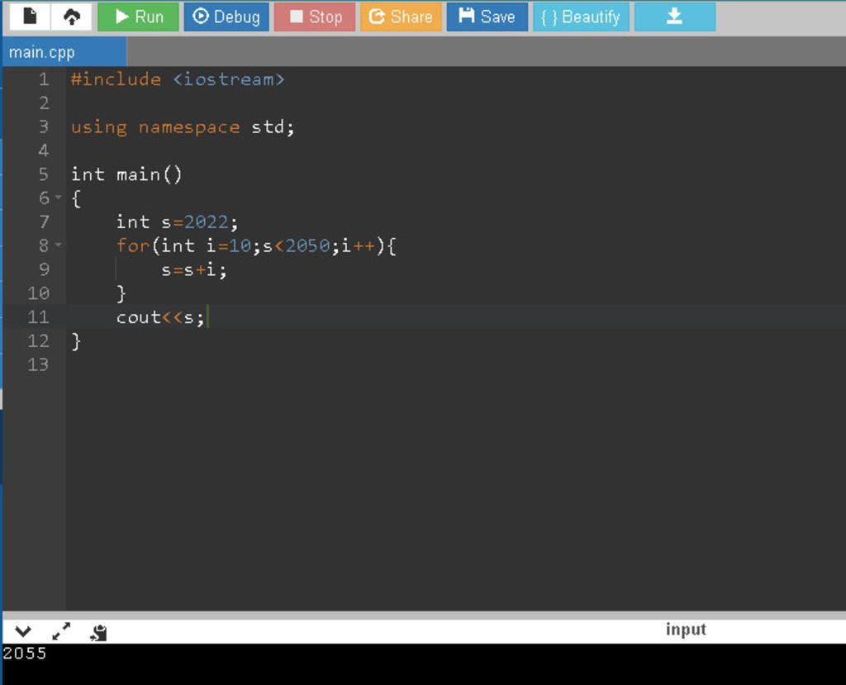Screen dimensions: 846x685
Task: Click the output value 2055 in the console
Action: click(25, 654)
